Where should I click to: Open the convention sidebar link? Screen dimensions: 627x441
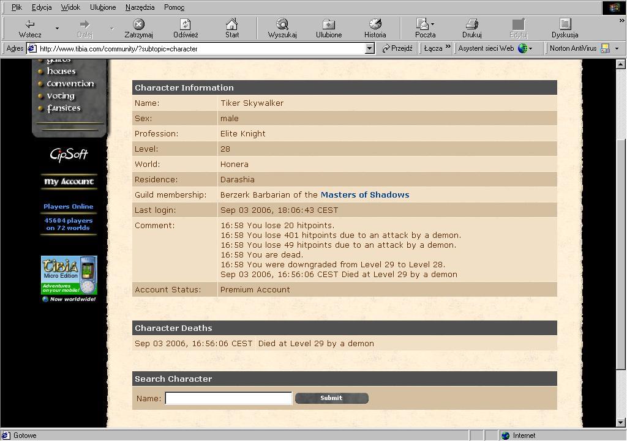click(70, 83)
